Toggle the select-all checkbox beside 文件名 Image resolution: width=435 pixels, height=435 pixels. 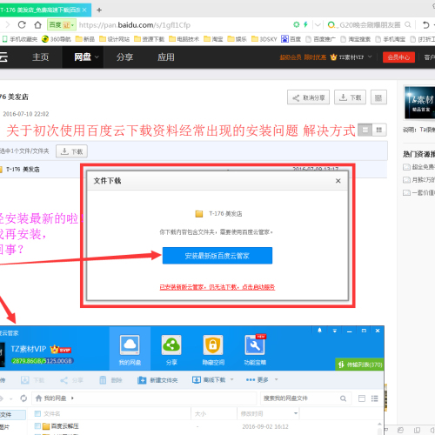pyautogui.click(x=37, y=413)
